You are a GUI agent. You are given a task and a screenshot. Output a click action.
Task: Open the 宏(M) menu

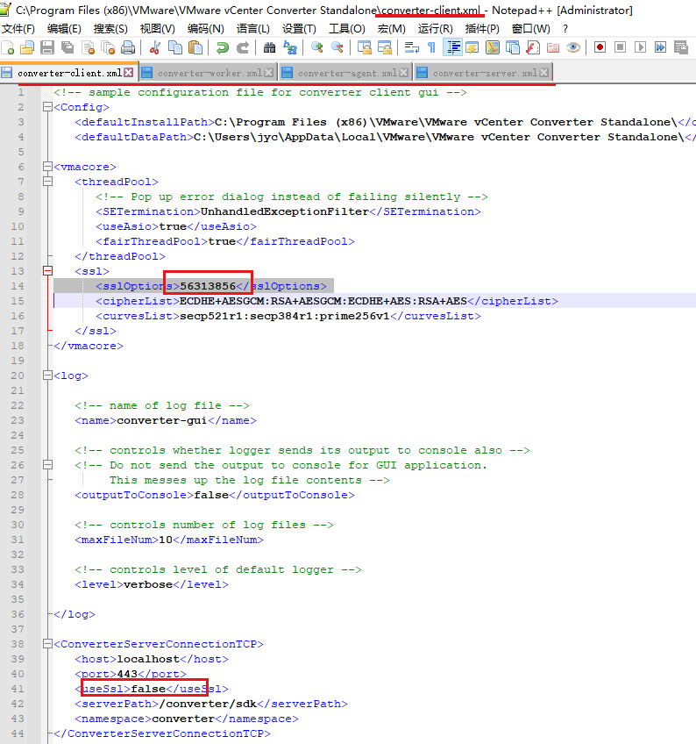point(392,29)
